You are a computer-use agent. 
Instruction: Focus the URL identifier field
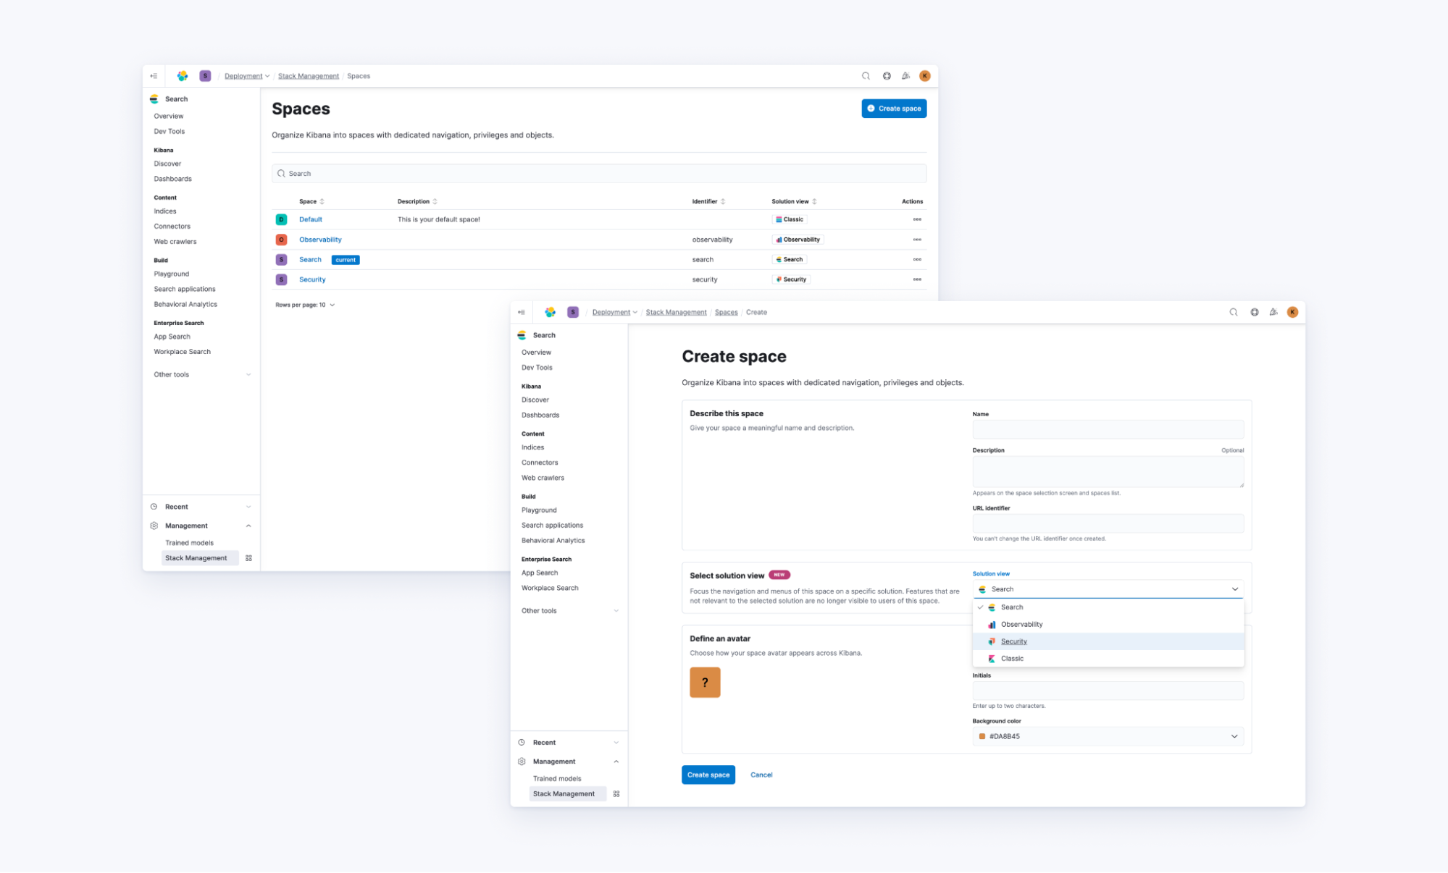tap(1108, 523)
